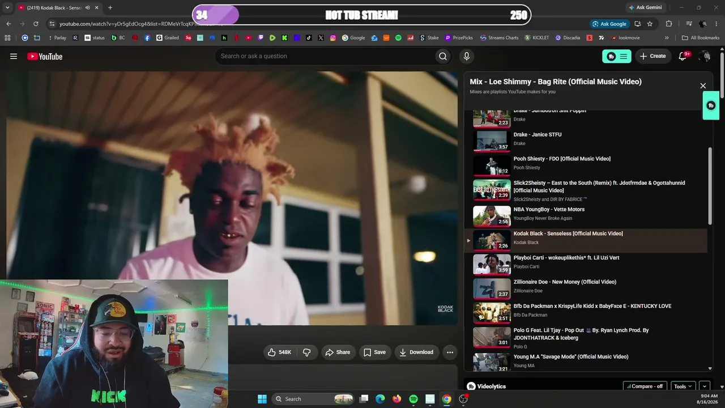
Task: Open the Create menu button
Action: (653, 56)
